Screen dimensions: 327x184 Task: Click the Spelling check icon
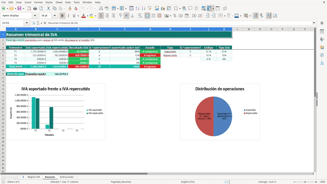pos(107,8)
